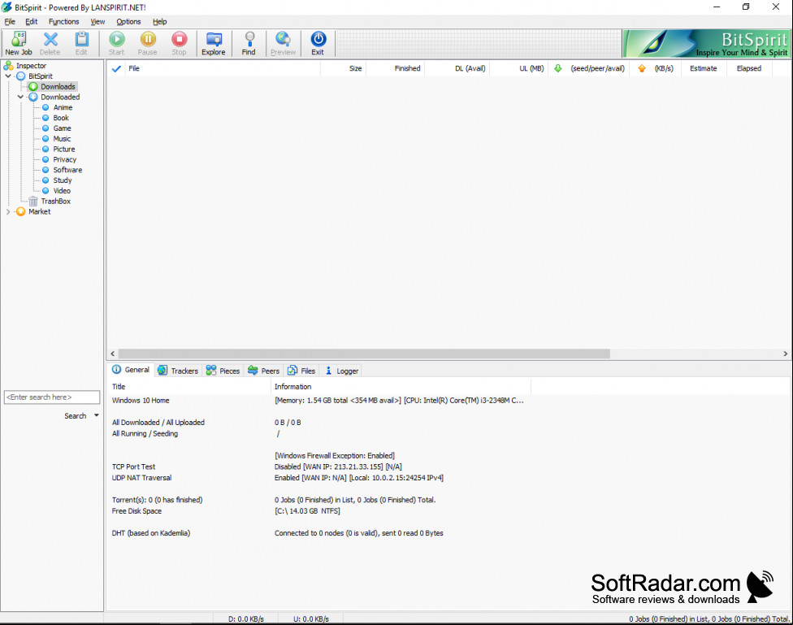Click the Trackers tab icon
Screen dimensions: 793x625
click(x=162, y=371)
